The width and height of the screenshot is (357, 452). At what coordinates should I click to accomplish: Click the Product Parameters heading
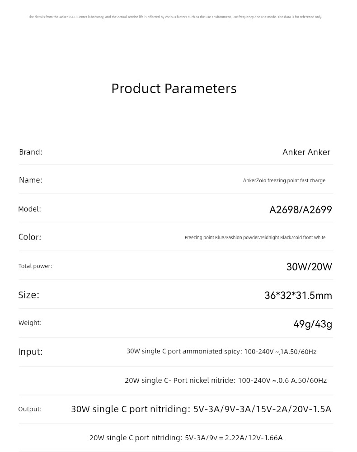(174, 89)
